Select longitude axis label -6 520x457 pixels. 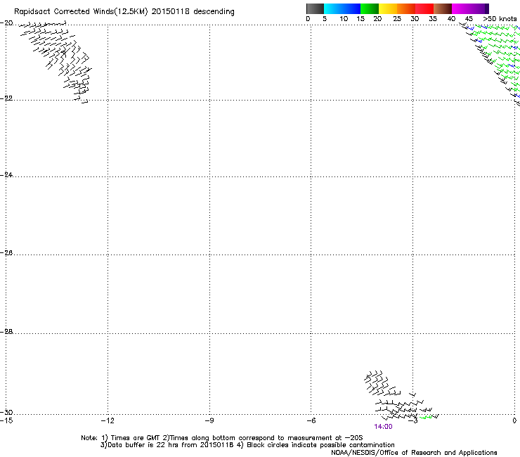(x=311, y=421)
